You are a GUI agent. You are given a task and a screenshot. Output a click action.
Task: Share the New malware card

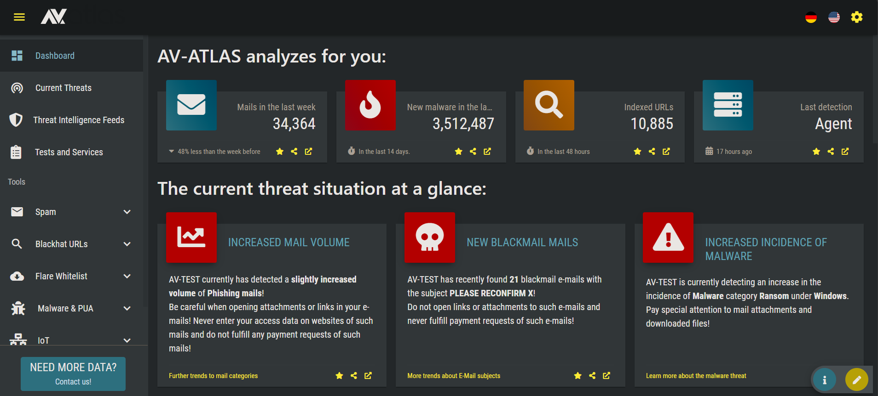pos(473,152)
